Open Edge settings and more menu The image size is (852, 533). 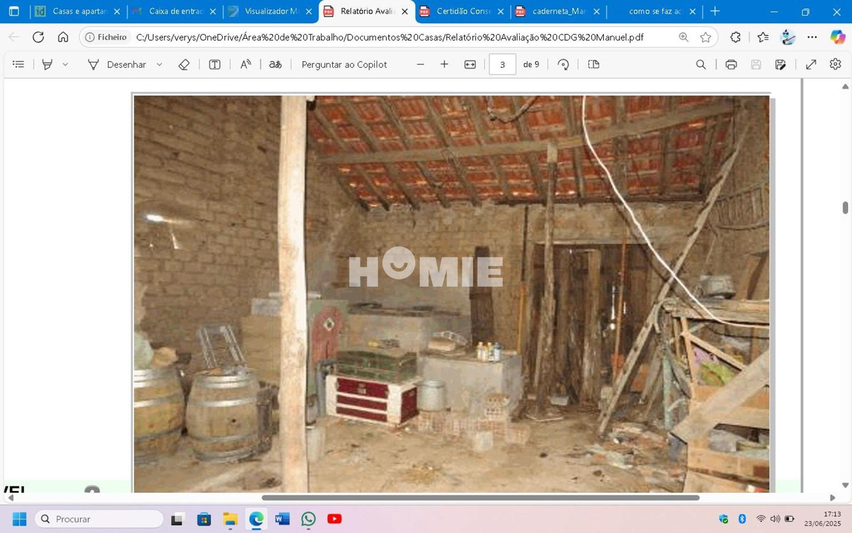(x=812, y=37)
